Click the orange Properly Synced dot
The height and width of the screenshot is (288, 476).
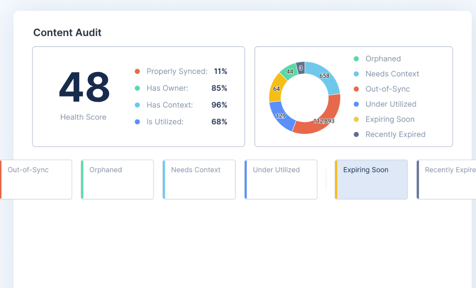point(137,72)
